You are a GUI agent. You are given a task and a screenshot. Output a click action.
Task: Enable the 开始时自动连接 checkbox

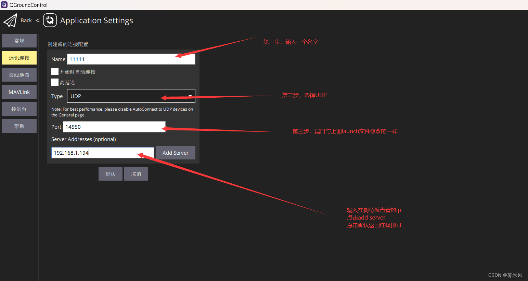pyautogui.click(x=55, y=71)
